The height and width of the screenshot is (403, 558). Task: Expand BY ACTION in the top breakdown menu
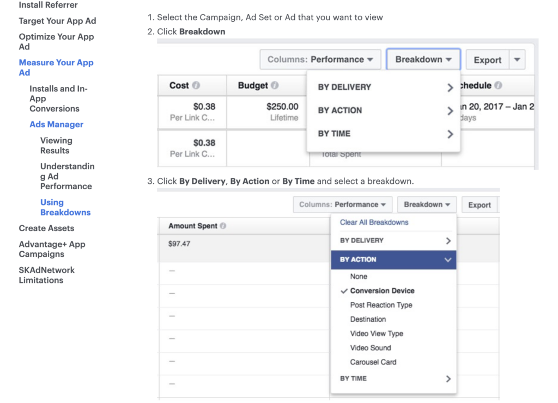[x=384, y=110]
